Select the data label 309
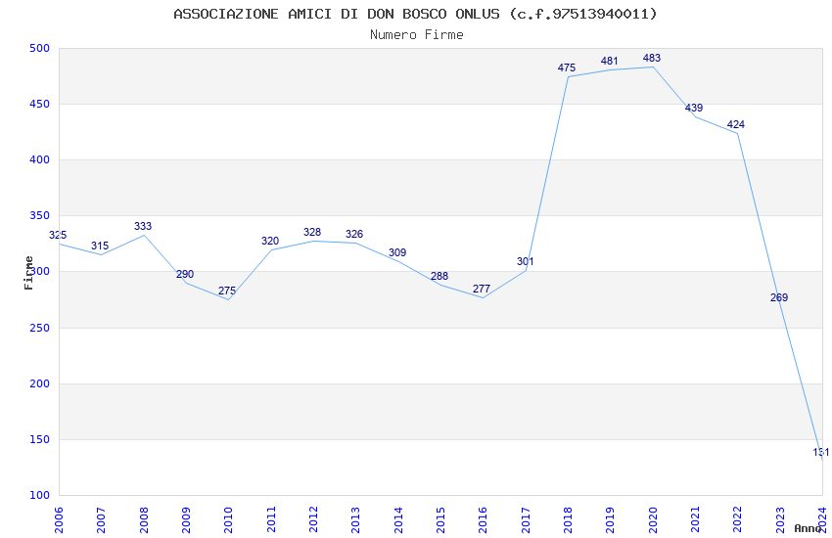This screenshot has height=538, width=832. tap(397, 252)
